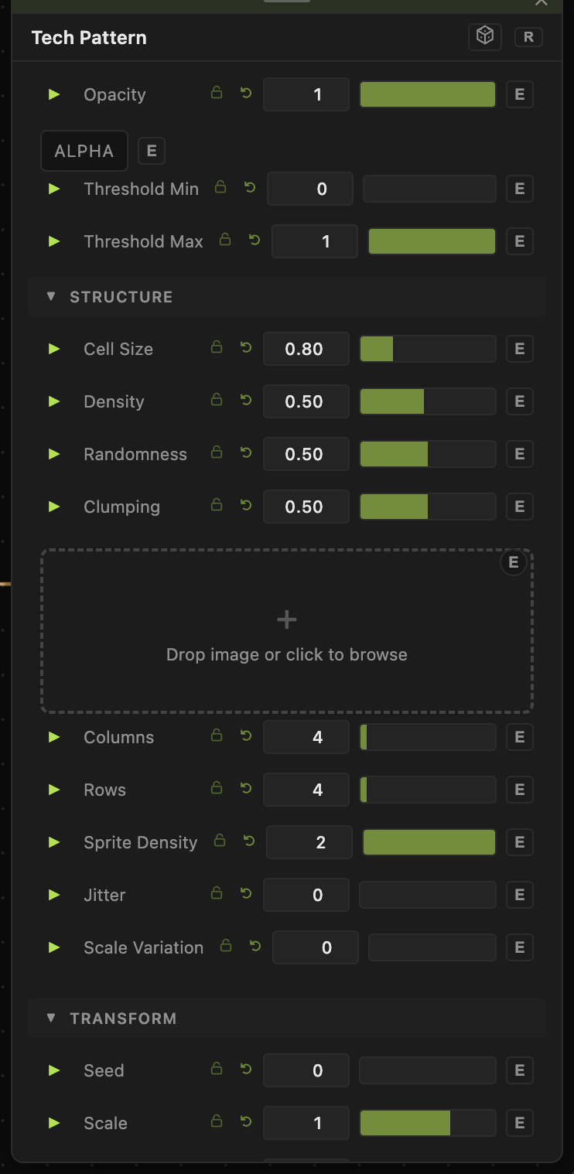
Task: Click the Rows value field
Action: (x=306, y=790)
